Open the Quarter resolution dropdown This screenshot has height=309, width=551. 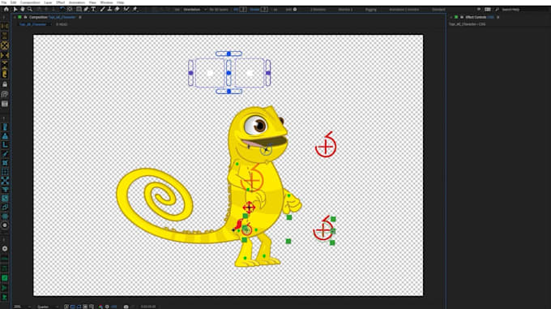(x=48, y=307)
